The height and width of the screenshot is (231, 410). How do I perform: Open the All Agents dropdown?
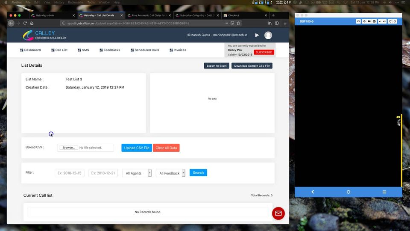137,173
